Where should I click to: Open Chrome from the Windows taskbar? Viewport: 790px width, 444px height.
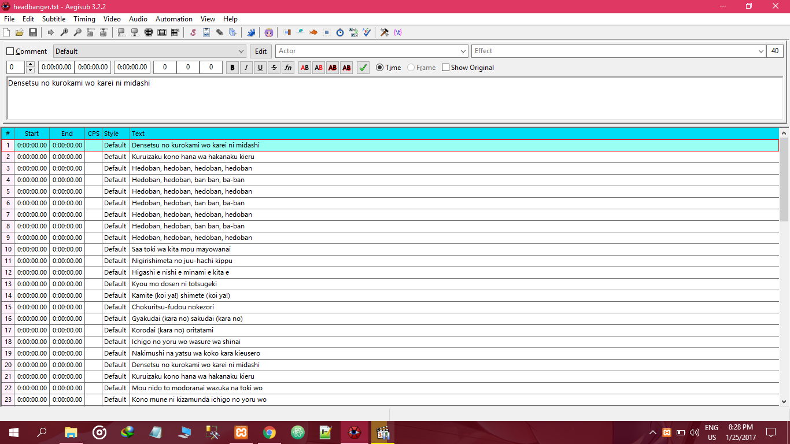coord(269,432)
